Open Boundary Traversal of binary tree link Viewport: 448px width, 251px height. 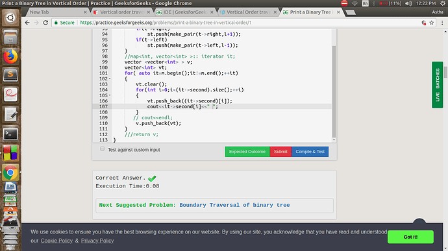(234, 205)
